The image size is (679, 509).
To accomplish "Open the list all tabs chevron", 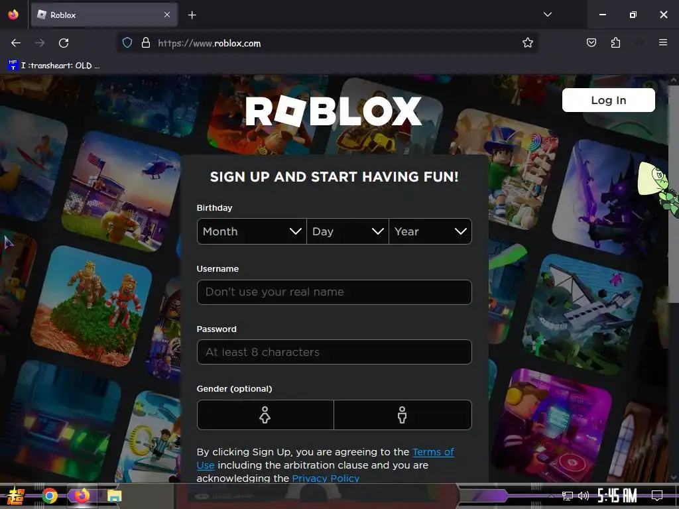I will (x=547, y=15).
